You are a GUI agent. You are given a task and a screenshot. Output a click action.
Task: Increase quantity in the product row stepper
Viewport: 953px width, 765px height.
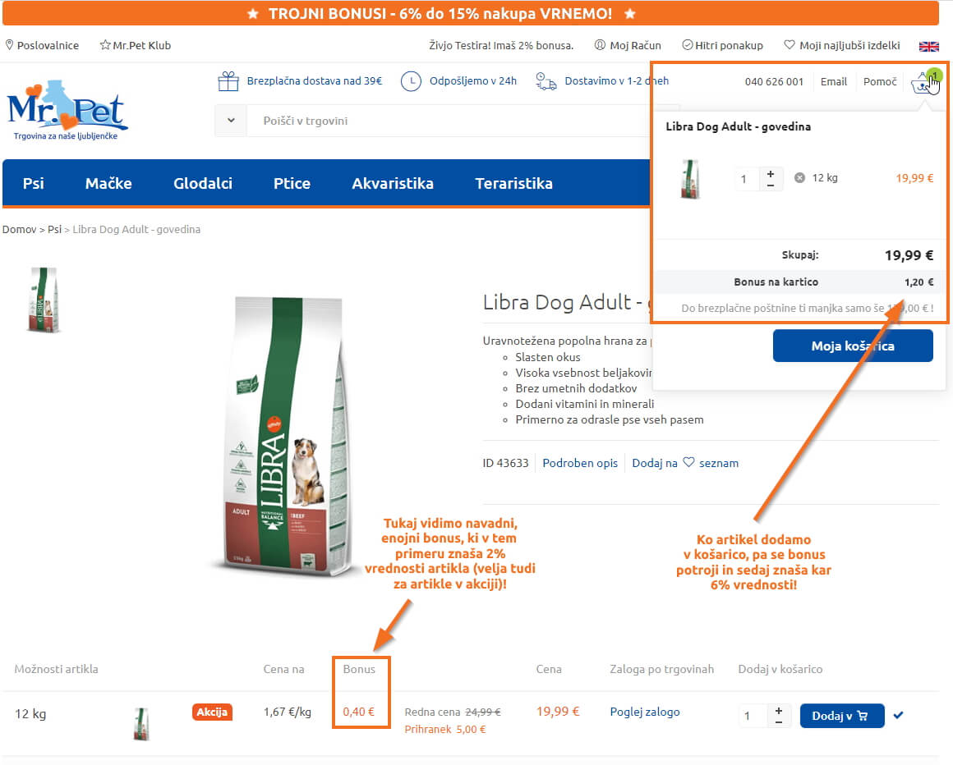tap(779, 710)
